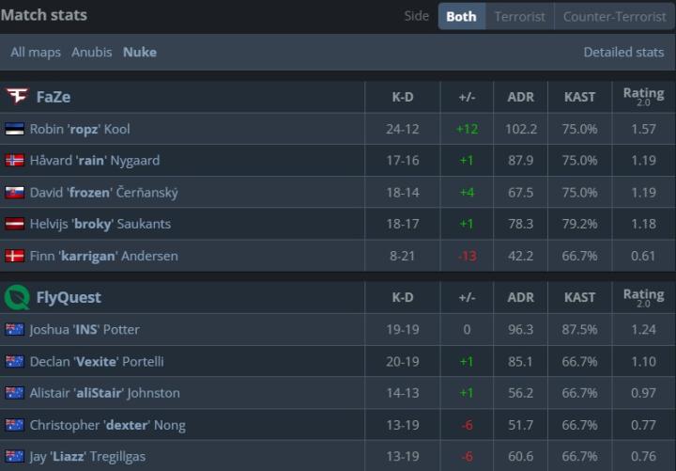
Task: Open Jay 'Liazz' Tregillgas player page
Action: coord(89,456)
